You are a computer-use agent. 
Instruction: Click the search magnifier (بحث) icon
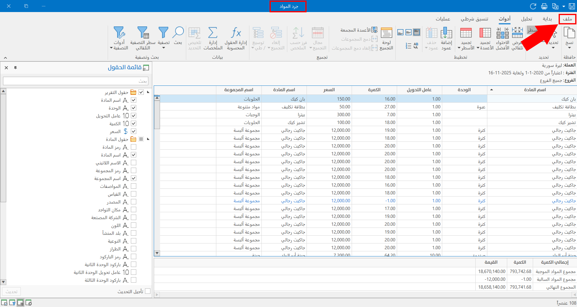(x=178, y=33)
